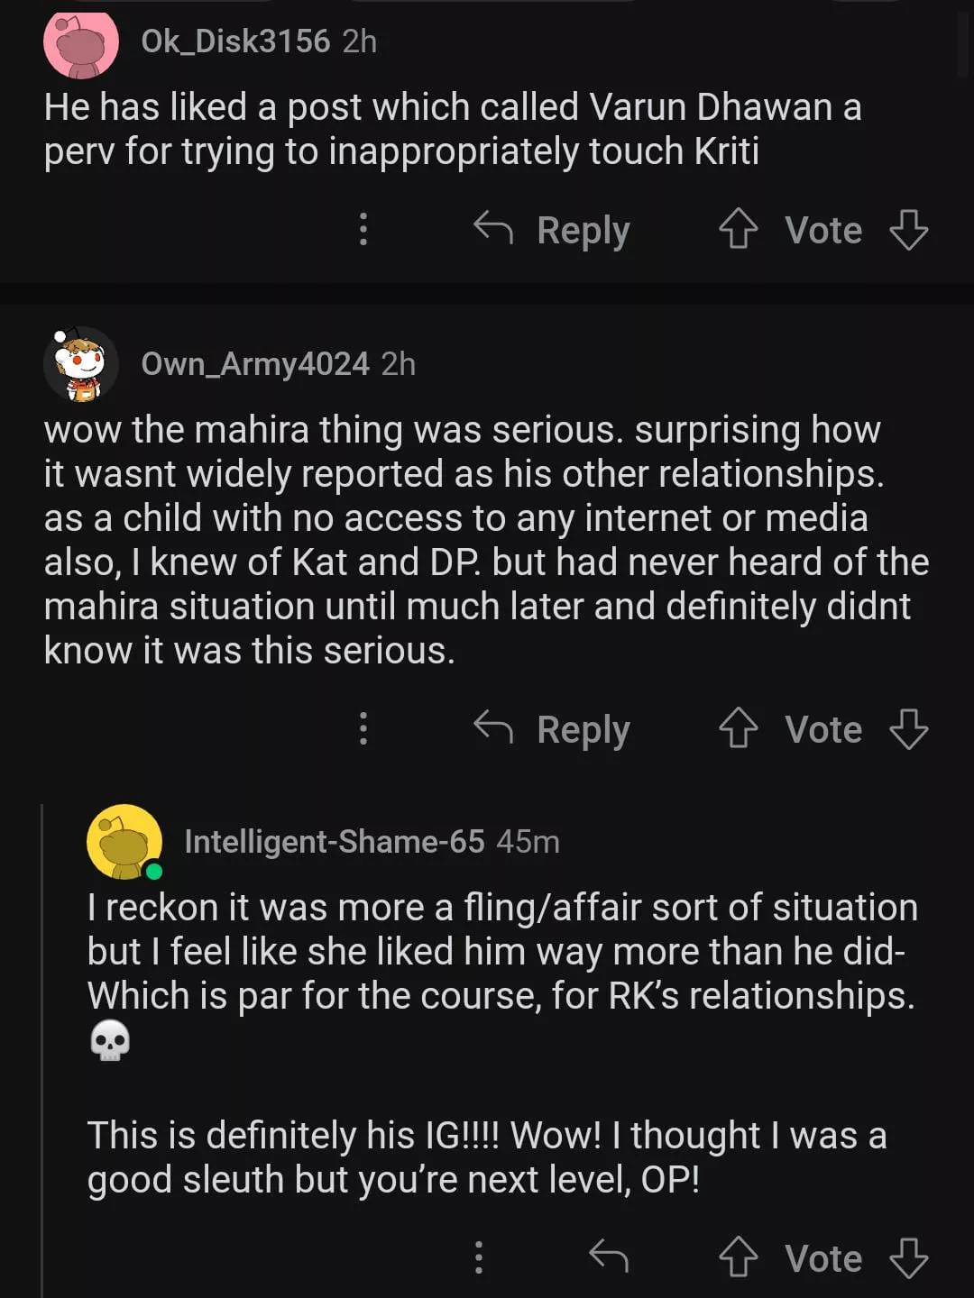
Task: Upvote Ok_Disk3156's comment
Action: pos(738,230)
